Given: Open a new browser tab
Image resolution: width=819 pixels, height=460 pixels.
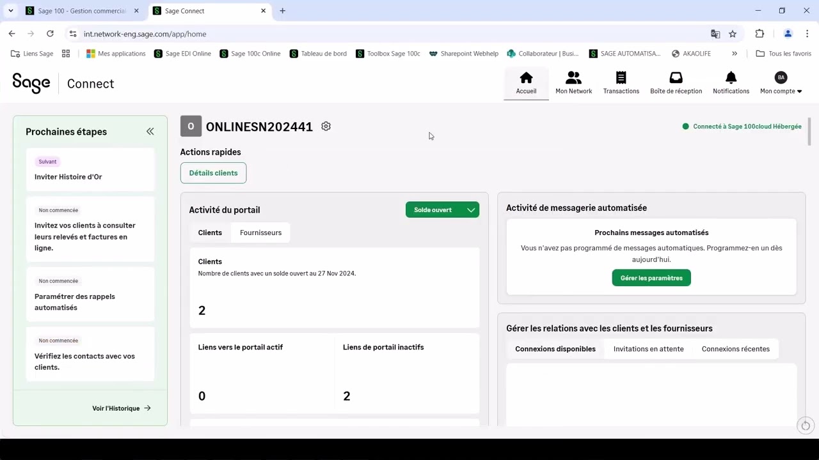Looking at the screenshot, I should pos(282,11).
